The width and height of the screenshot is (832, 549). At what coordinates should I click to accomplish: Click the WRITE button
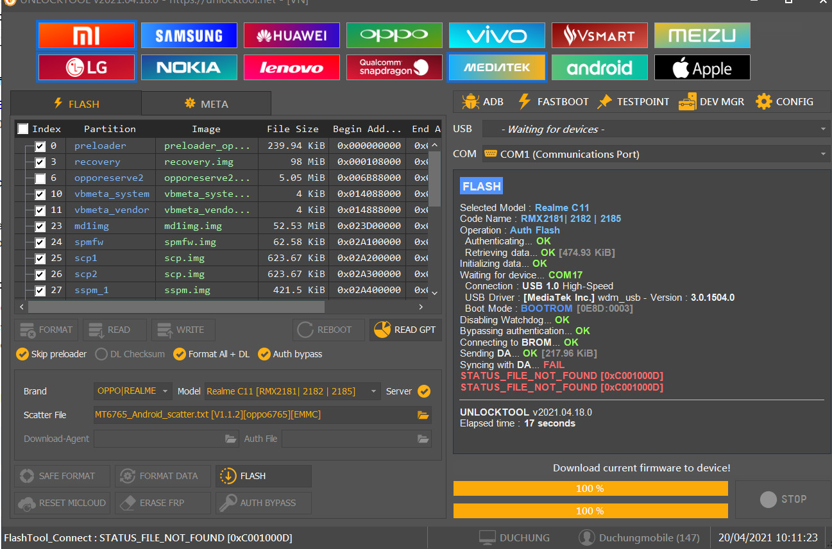[x=183, y=330]
